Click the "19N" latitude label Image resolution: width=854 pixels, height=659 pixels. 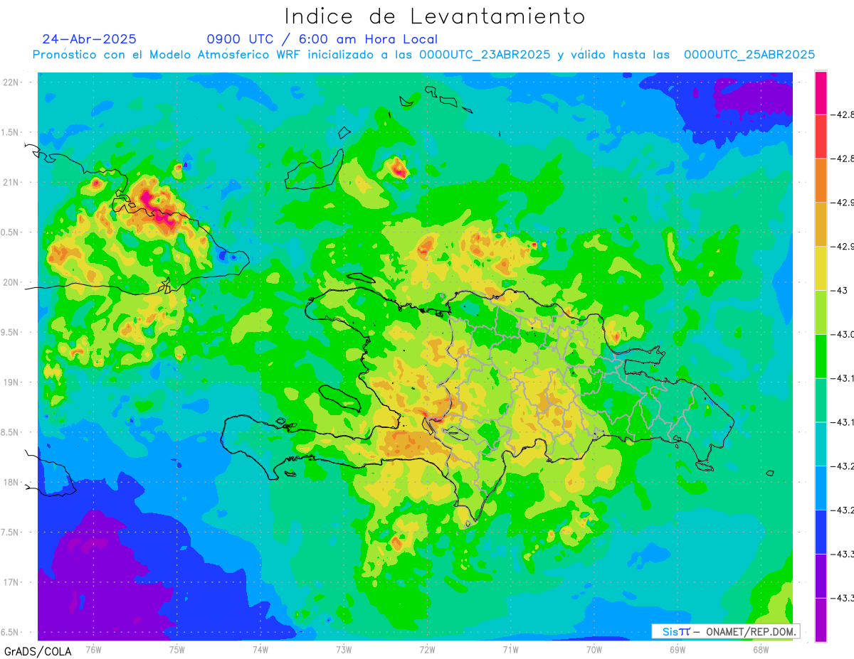click(12, 382)
